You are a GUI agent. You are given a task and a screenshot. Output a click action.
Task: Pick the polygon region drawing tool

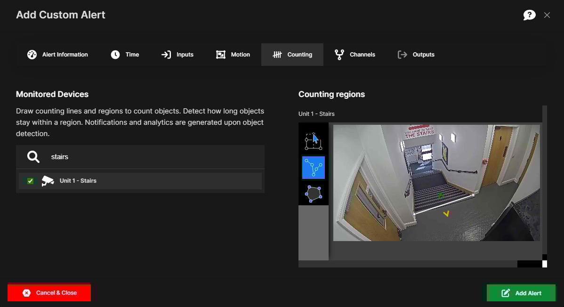[x=313, y=194]
